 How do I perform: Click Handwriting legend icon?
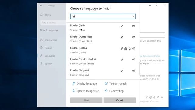[x=106, y=91]
